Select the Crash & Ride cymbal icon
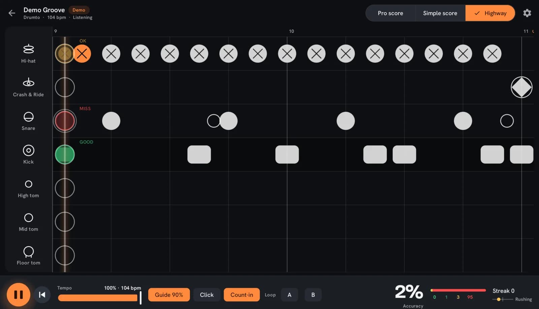Screen dimensions: 539x309 pyautogui.click(x=28, y=82)
